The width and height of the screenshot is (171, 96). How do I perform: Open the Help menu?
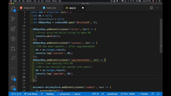point(60,1)
